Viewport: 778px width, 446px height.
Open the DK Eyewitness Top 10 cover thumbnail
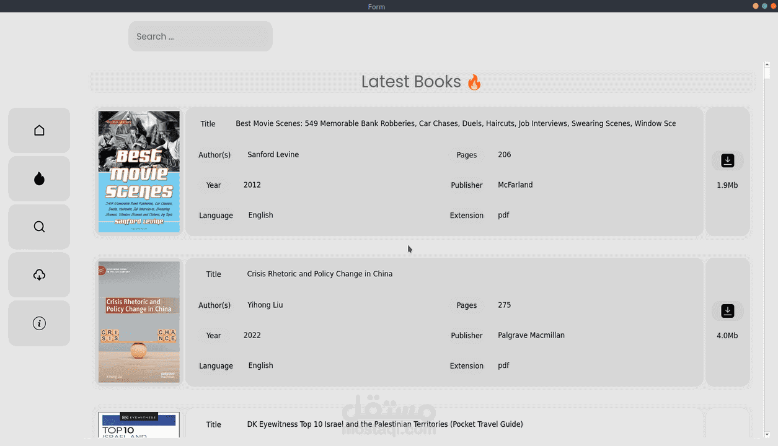tap(139, 425)
